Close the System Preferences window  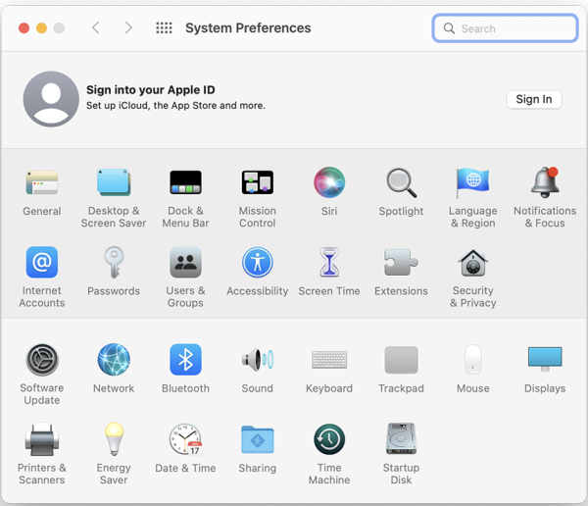point(24,28)
